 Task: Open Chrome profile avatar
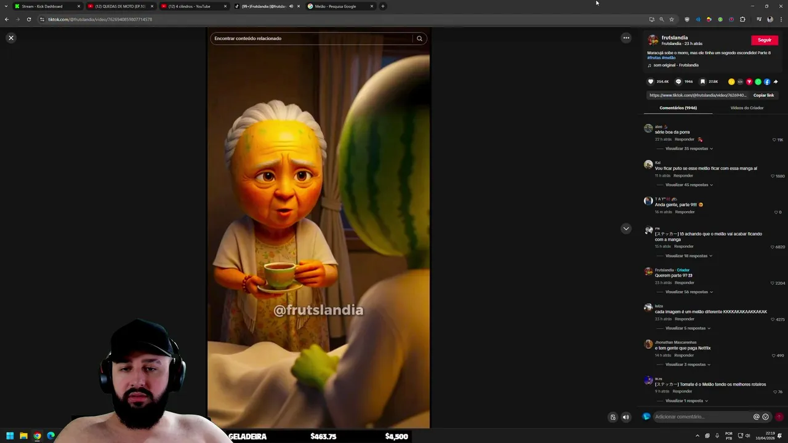pyautogui.click(x=770, y=19)
